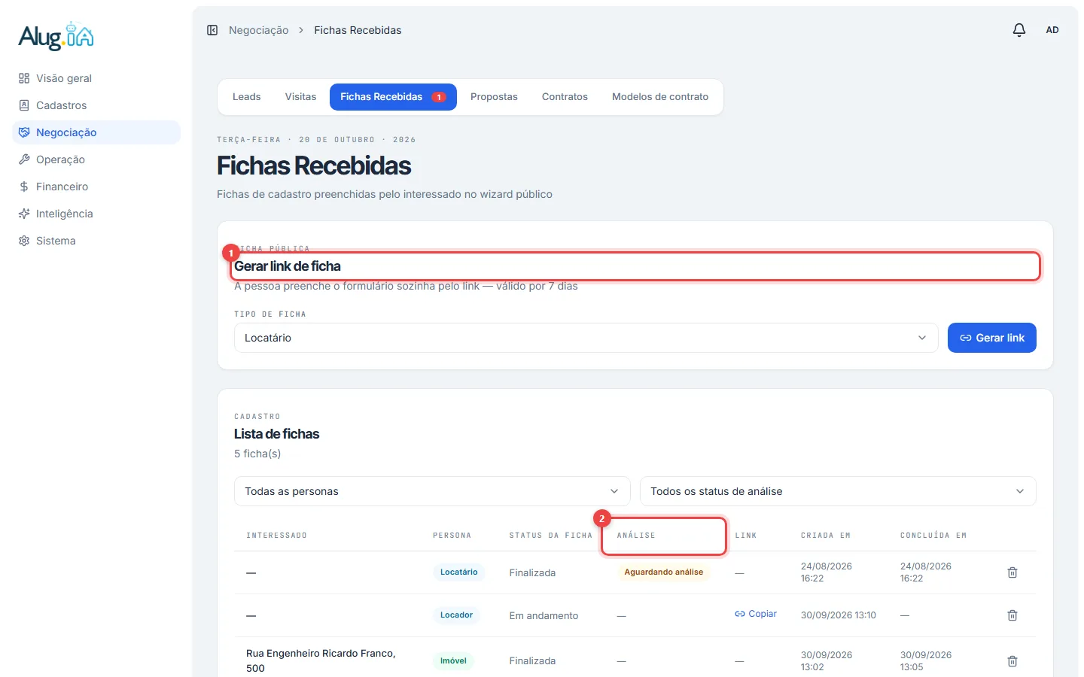The image size is (1084, 677).
Task: Click the Gerar link button
Action: point(992,338)
